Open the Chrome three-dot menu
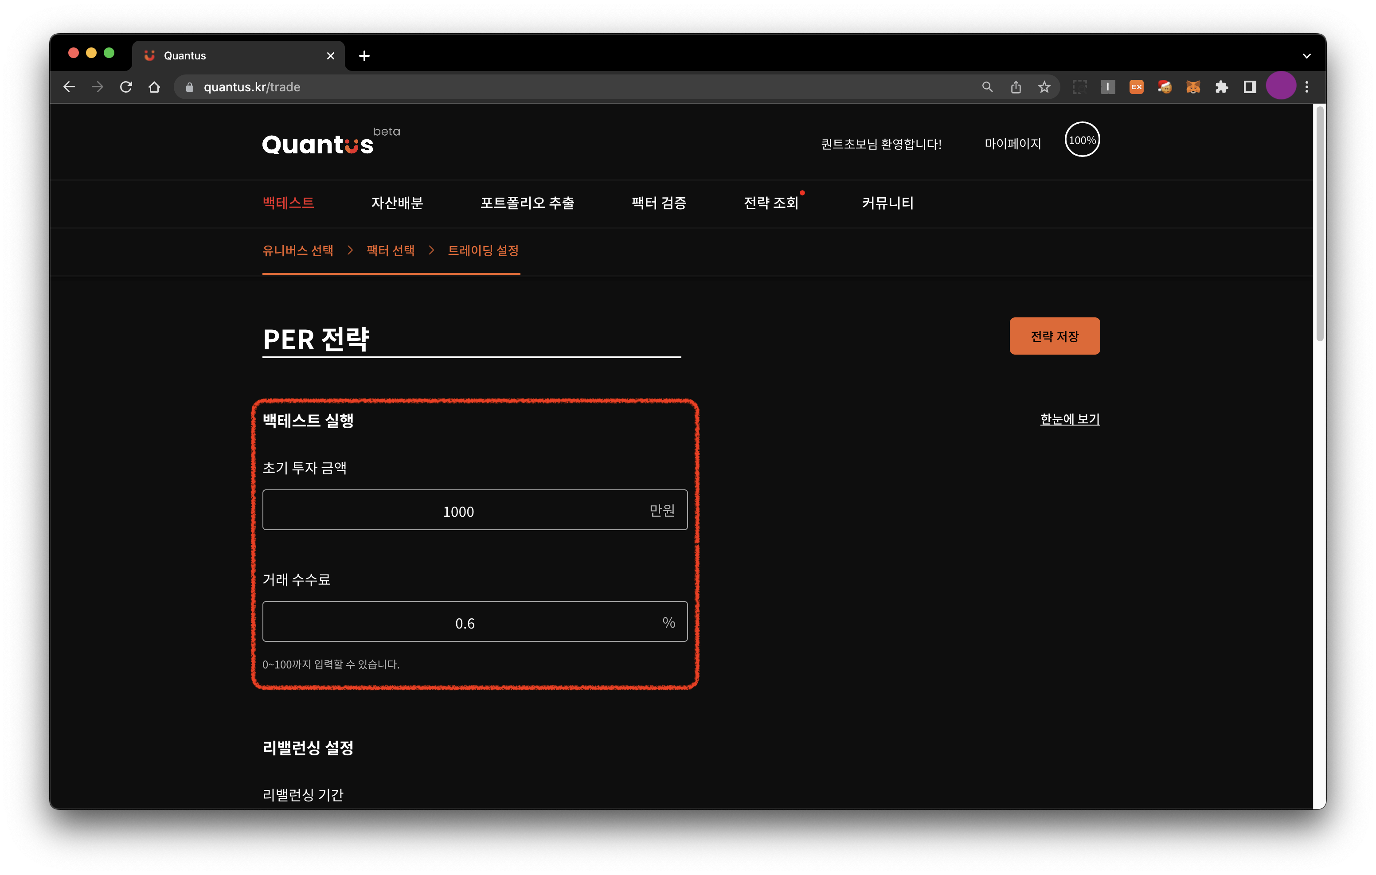The image size is (1376, 875). click(1307, 87)
